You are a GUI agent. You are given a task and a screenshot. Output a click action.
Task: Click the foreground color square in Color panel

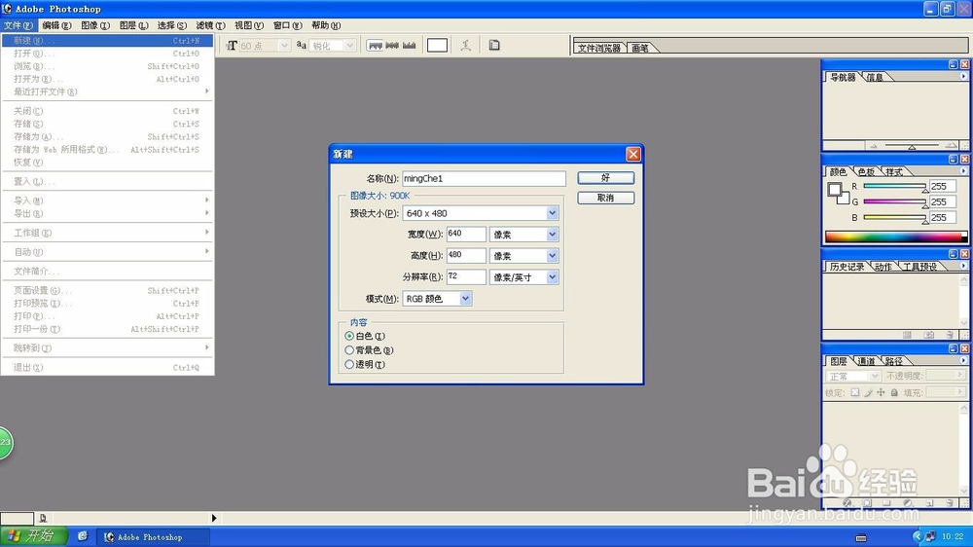point(835,189)
